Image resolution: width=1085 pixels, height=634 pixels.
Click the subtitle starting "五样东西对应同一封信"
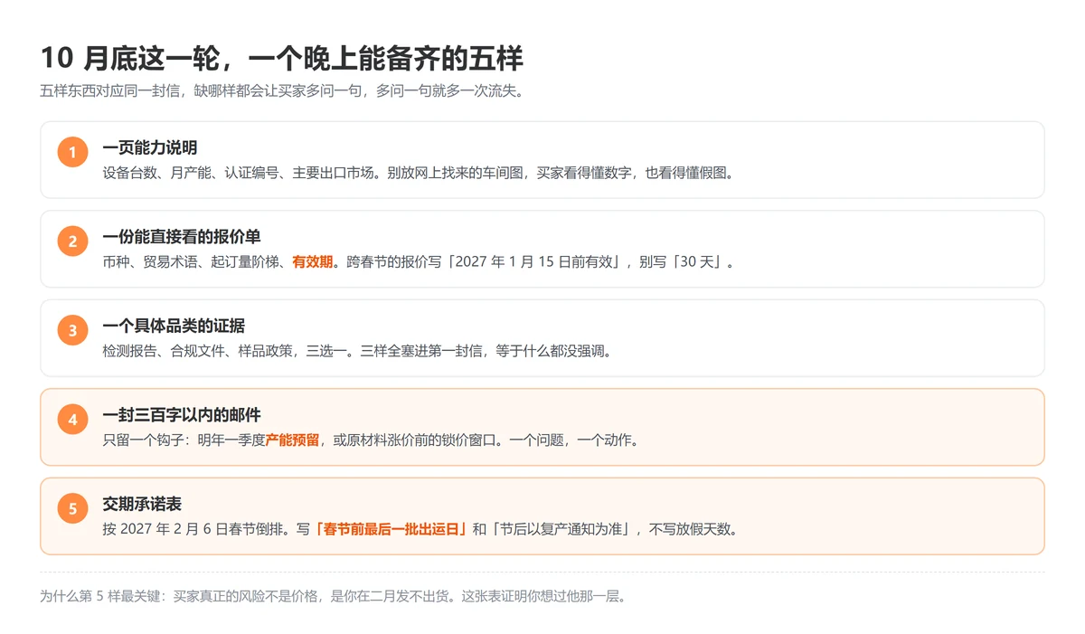pos(282,91)
